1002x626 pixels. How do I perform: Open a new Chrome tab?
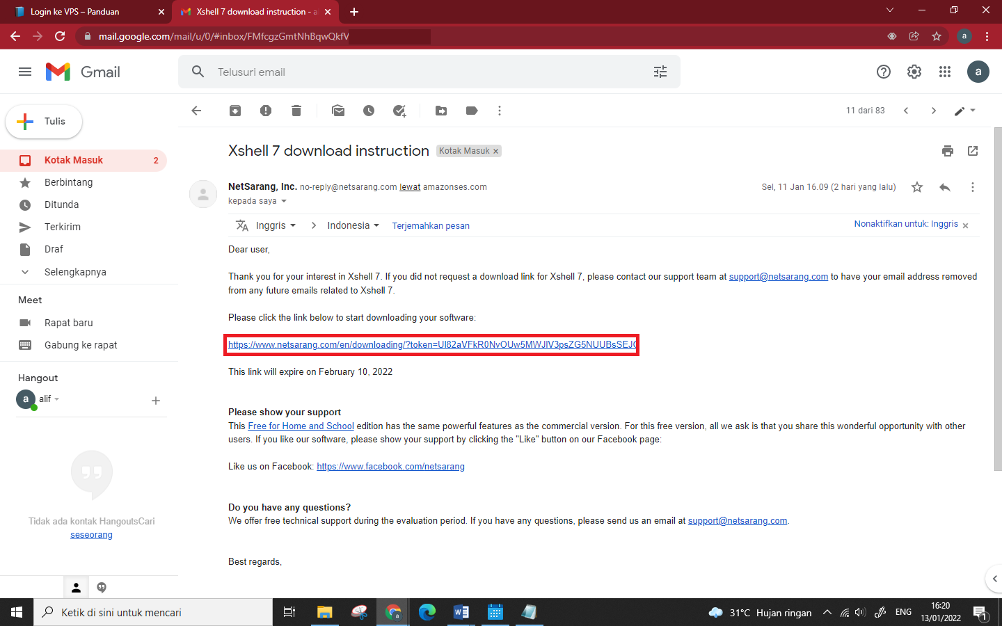coord(354,12)
